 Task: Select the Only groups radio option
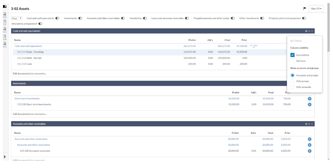(292, 81)
